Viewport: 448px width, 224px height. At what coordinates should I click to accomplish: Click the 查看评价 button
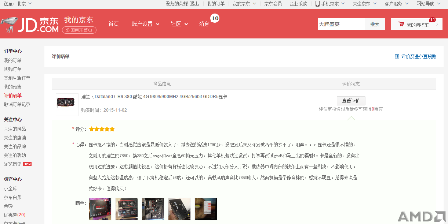click(351, 101)
